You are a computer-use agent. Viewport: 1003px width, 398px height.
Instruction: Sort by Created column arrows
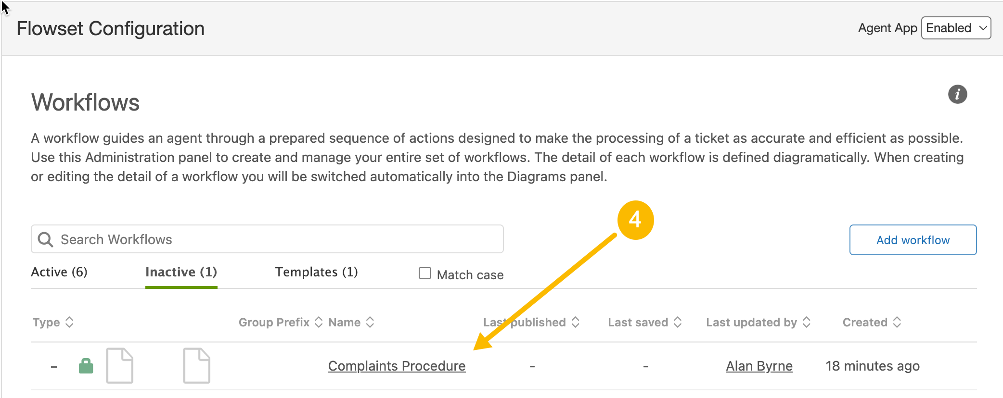[x=897, y=322]
